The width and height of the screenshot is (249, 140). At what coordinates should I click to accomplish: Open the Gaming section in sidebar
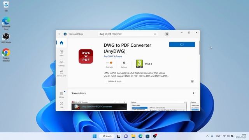[61, 63]
